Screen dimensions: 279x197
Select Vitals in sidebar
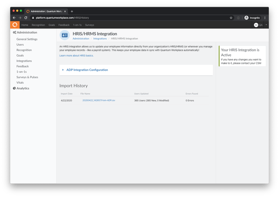(x=20, y=83)
